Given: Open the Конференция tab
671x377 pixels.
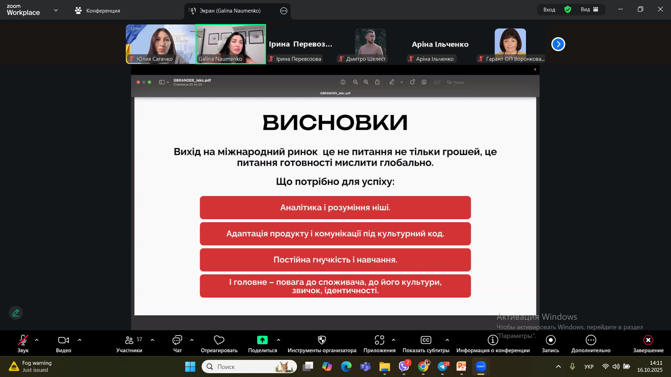Looking at the screenshot, I should tap(97, 11).
